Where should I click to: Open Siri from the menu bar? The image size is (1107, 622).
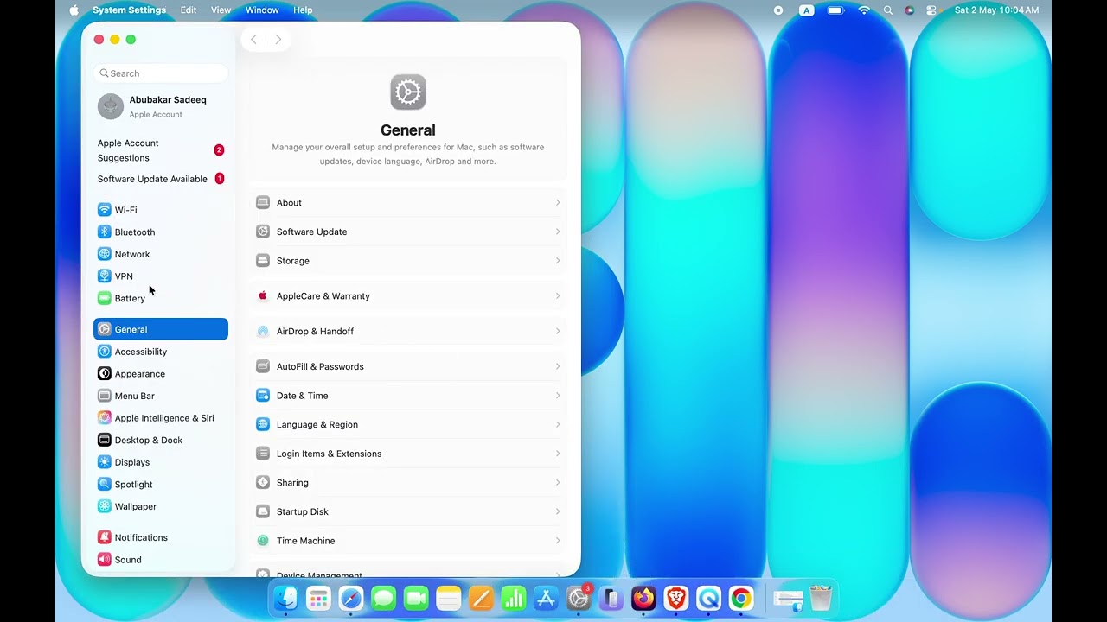point(909,10)
